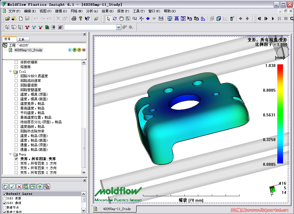Check the 回路冷却介质温度 result box
The width and height of the screenshot is (294, 214).
click(16, 76)
